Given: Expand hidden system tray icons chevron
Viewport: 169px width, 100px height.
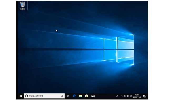Looking at the screenshot, I should point(122,96).
